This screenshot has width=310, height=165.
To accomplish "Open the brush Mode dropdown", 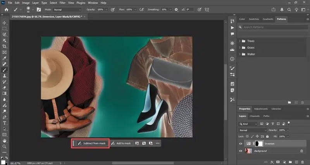I will point(67,9).
